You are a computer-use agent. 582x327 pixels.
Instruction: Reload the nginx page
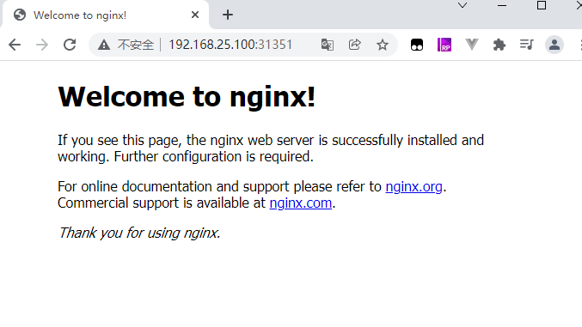coord(70,45)
